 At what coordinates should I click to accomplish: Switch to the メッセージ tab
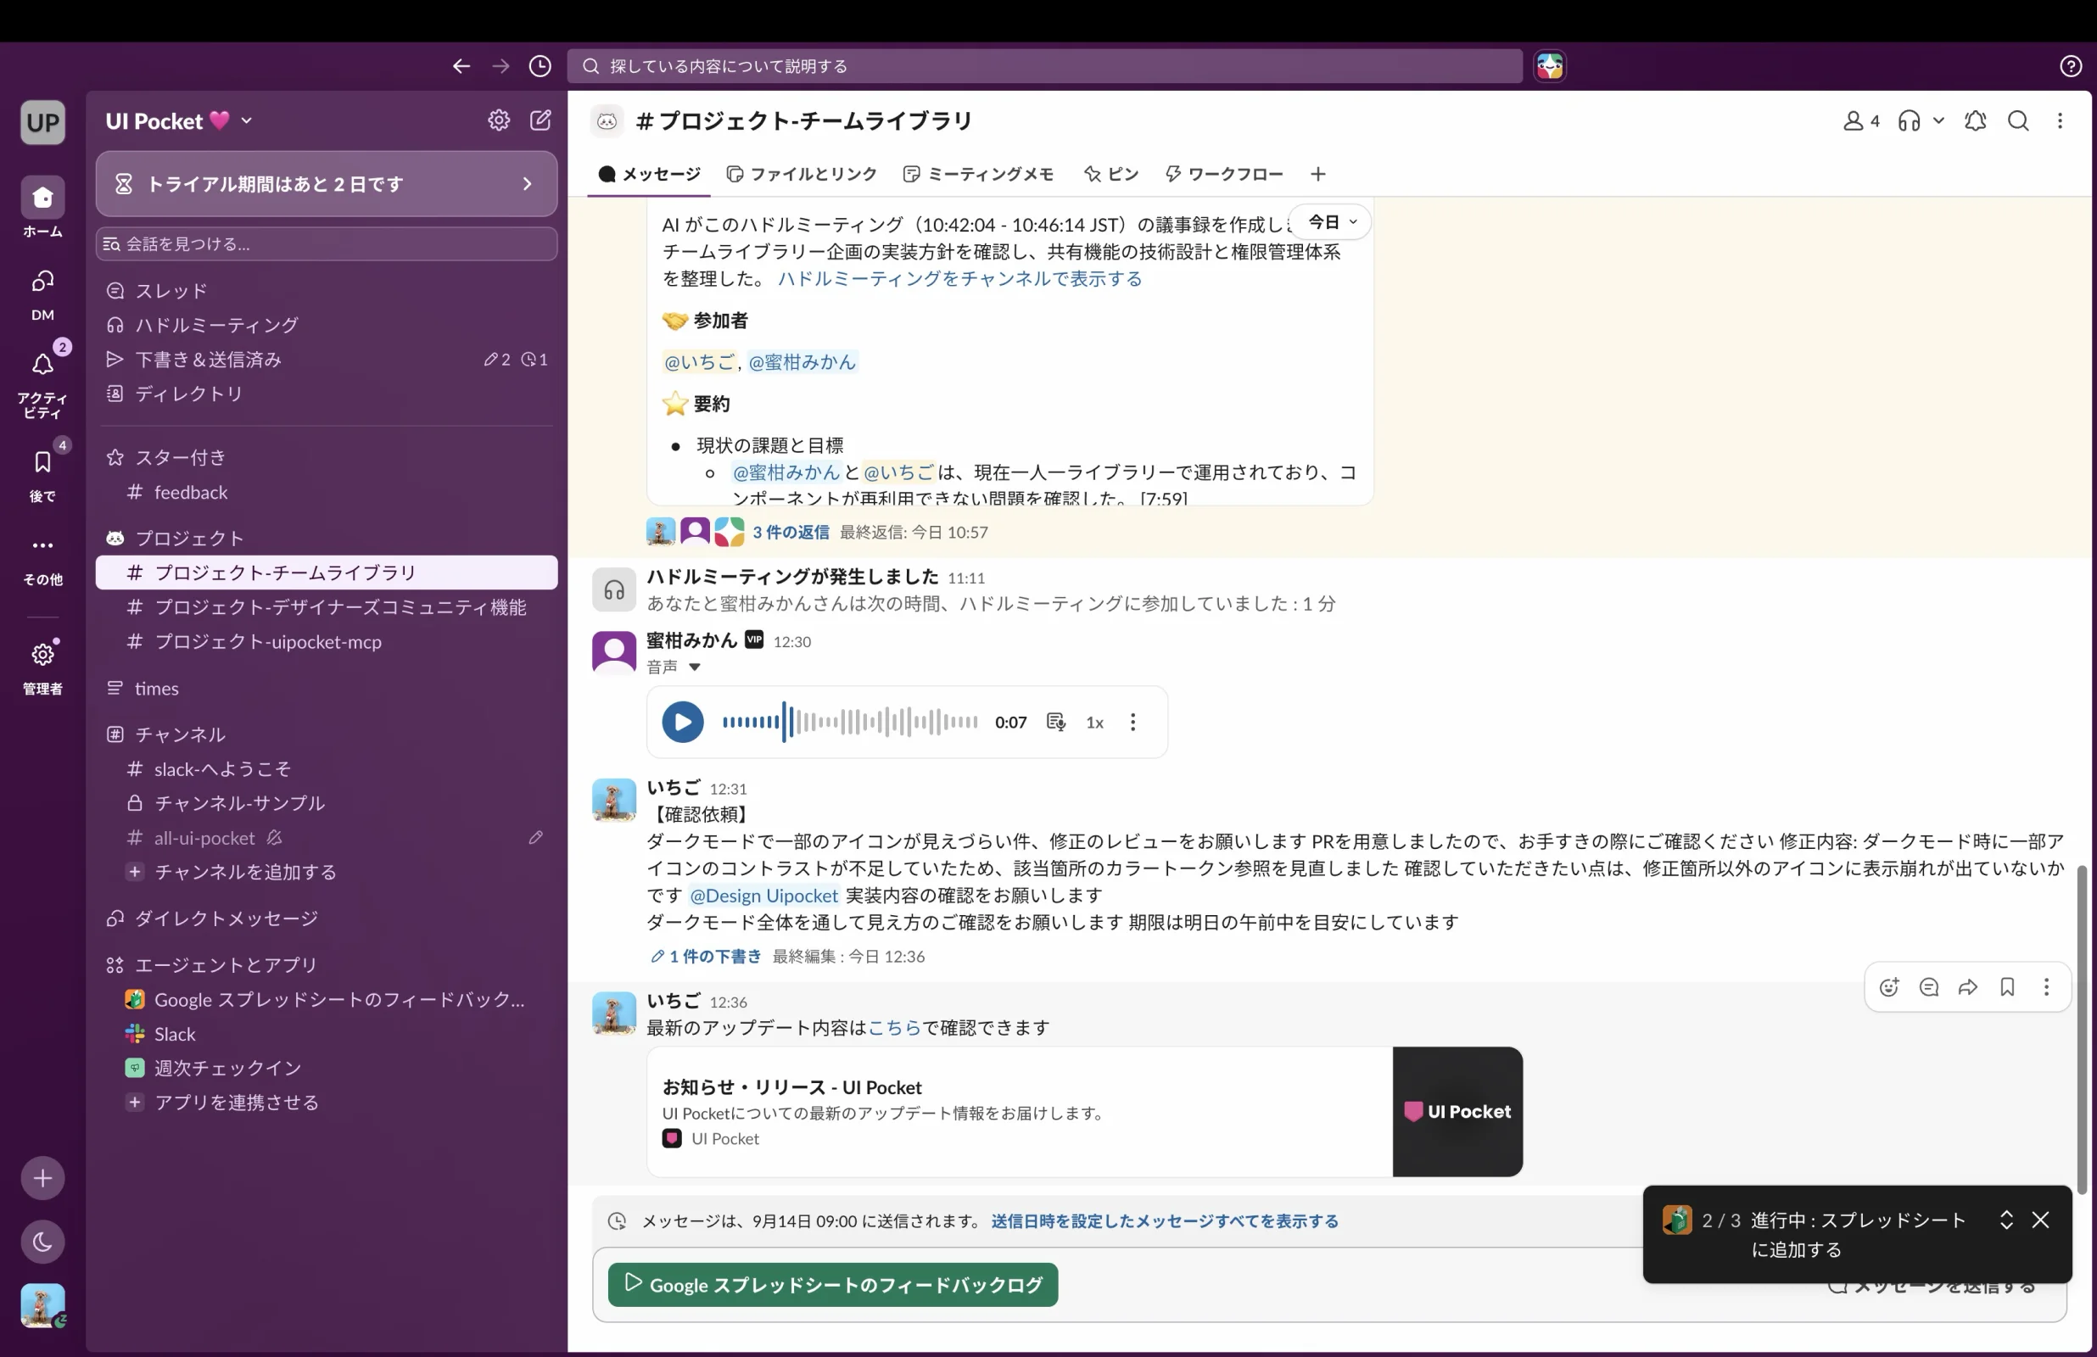(x=649, y=175)
